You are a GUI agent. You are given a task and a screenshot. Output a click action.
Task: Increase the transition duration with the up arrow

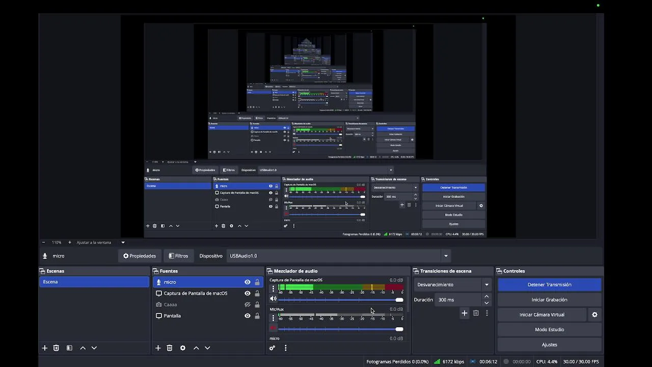486,297
